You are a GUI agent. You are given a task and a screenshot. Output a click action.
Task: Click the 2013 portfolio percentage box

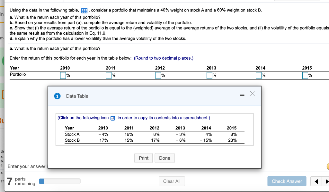[210, 75]
